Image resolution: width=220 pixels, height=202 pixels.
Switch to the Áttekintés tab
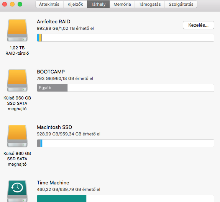49,4
